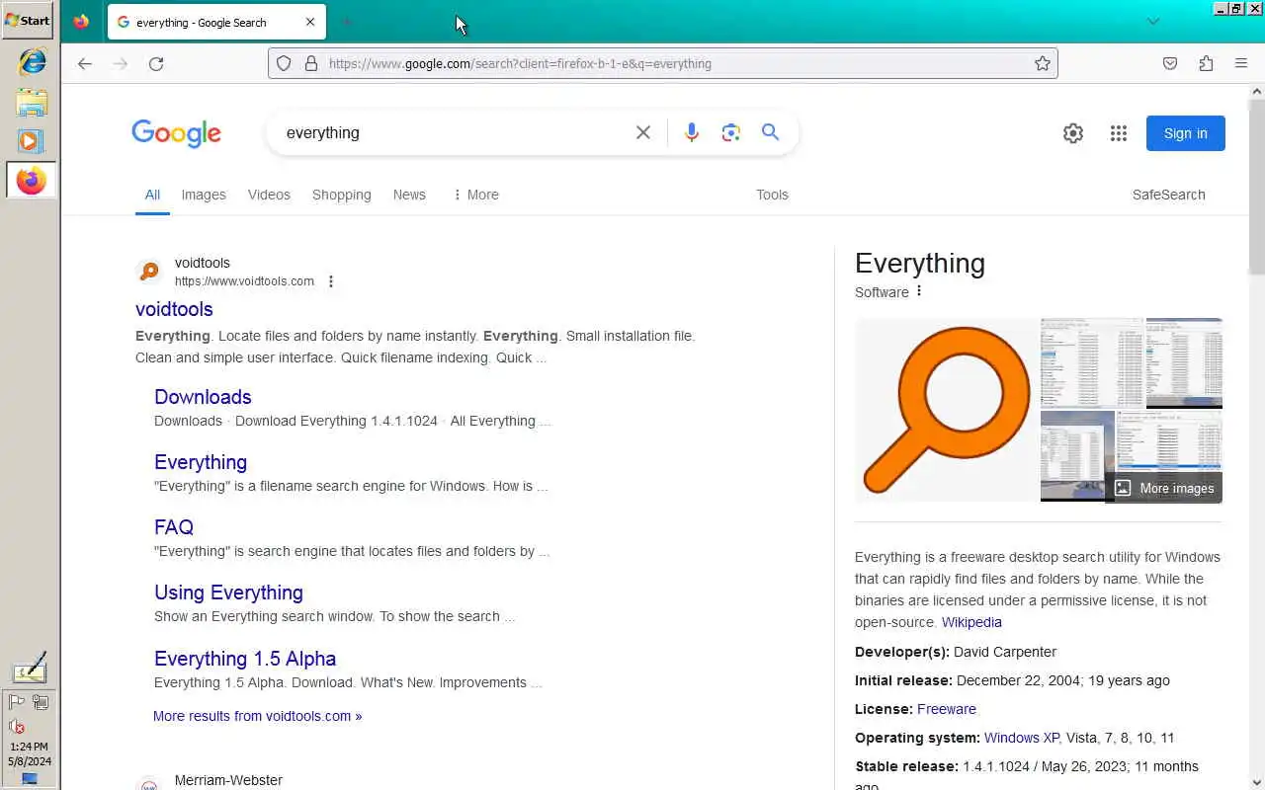Select the 'everything - Google Search' browser tab
This screenshot has height=790, width=1265.
[x=215, y=22]
